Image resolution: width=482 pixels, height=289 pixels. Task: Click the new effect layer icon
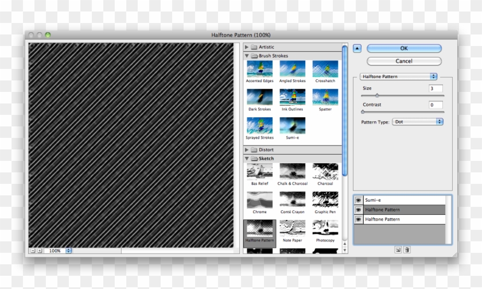click(x=398, y=249)
